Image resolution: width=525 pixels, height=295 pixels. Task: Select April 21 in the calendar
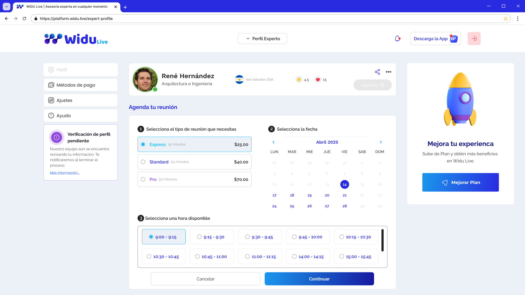point(345,195)
